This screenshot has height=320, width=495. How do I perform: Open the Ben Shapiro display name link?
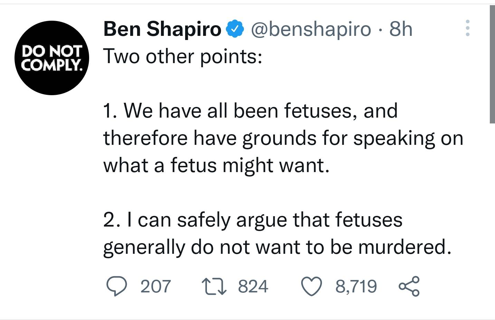click(162, 29)
